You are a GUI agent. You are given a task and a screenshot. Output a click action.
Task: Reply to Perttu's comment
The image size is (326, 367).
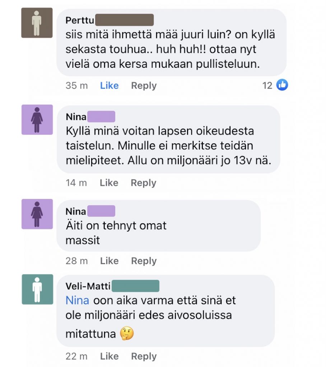144,86
